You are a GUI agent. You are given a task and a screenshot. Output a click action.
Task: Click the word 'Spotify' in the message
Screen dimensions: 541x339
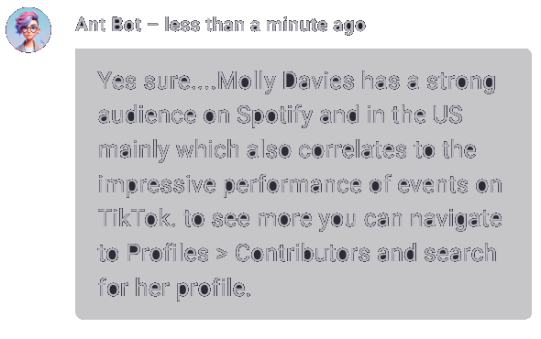275,115
